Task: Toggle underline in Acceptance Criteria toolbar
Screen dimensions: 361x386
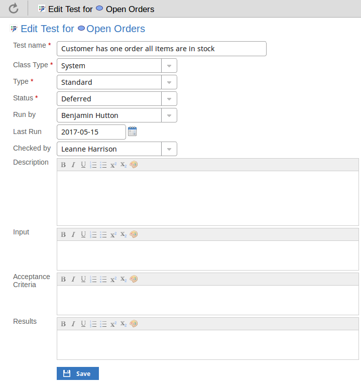Action: pos(83,279)
